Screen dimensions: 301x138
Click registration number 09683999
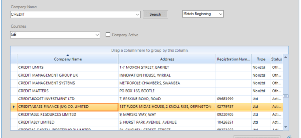(x=225, y=99)
